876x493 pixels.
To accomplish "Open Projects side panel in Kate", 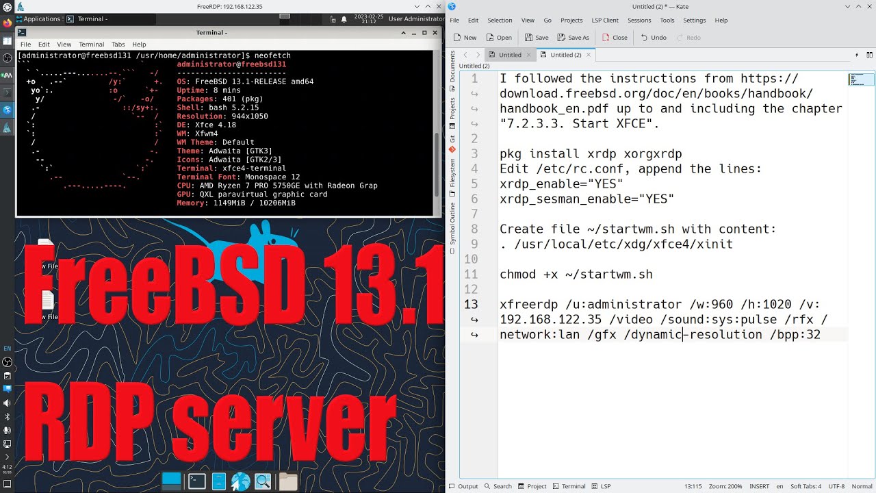I will click(x=452, y=113).
